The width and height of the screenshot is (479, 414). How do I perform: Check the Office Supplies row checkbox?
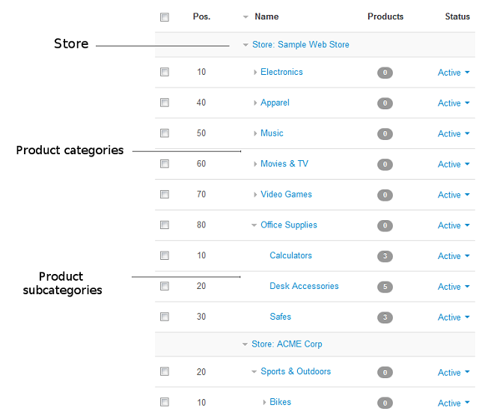click(x=165, y=225)
